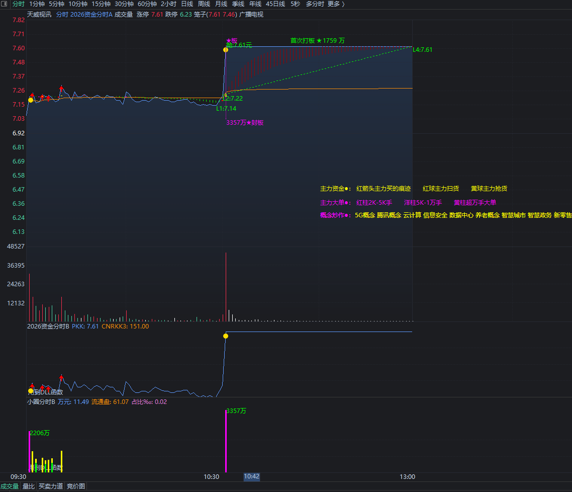Click the stock name 天威视讯
This screenshot has width=572, height=492.
(x=39, y=15)
